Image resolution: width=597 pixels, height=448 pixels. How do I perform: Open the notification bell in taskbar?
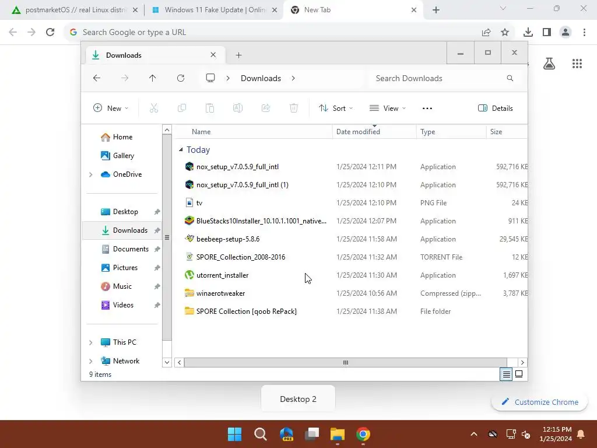tap(581, 434)
